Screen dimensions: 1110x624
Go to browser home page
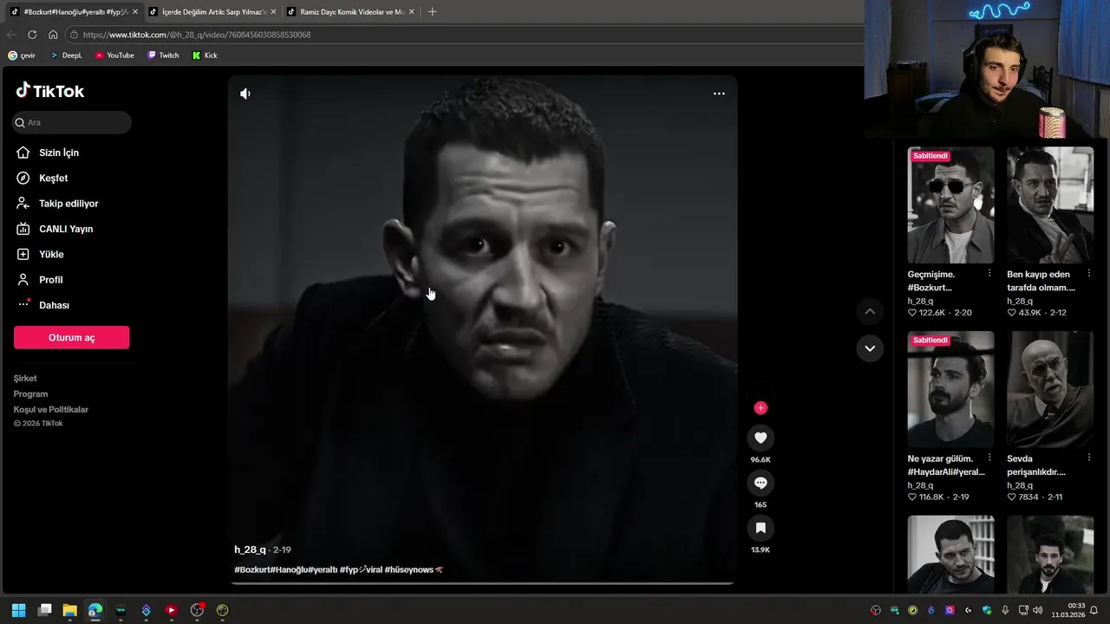(53, 35)
